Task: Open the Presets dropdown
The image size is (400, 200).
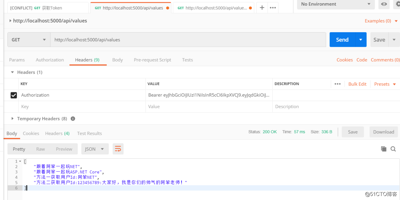Action: [x=385, y=84]
